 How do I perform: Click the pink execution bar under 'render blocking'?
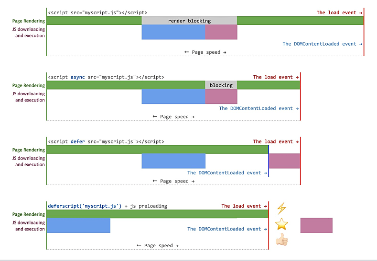[221, 32]
